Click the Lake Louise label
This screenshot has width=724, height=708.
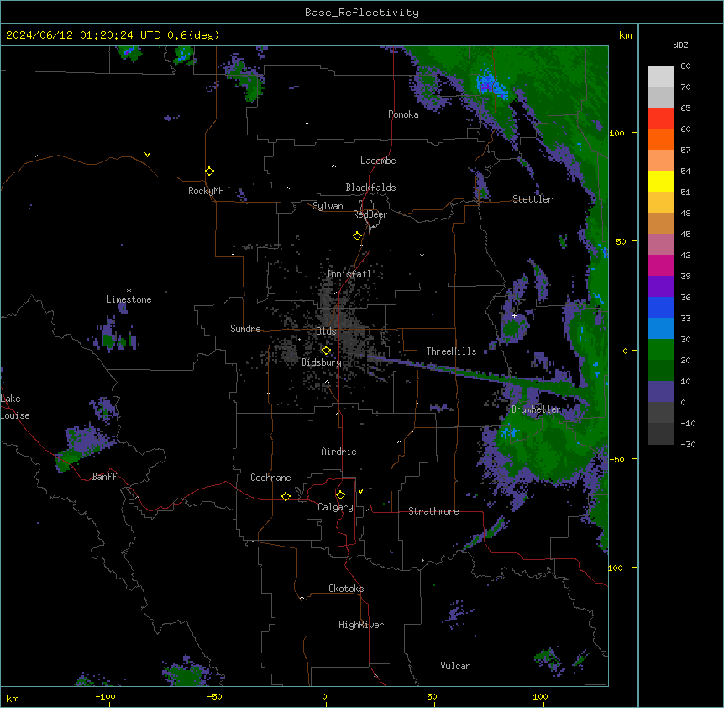point(15,407)
